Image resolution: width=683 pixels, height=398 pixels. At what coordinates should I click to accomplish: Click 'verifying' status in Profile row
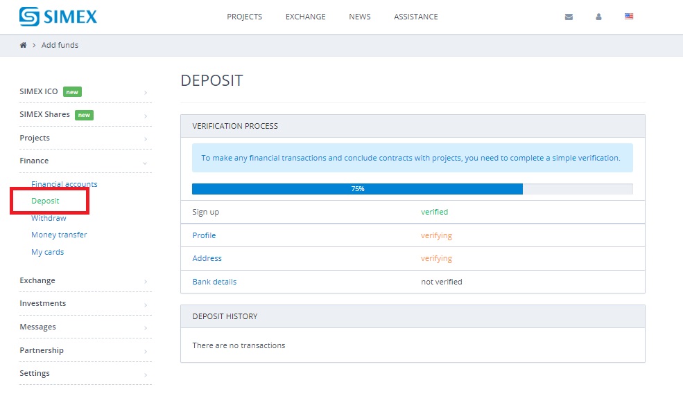point(436,235)
